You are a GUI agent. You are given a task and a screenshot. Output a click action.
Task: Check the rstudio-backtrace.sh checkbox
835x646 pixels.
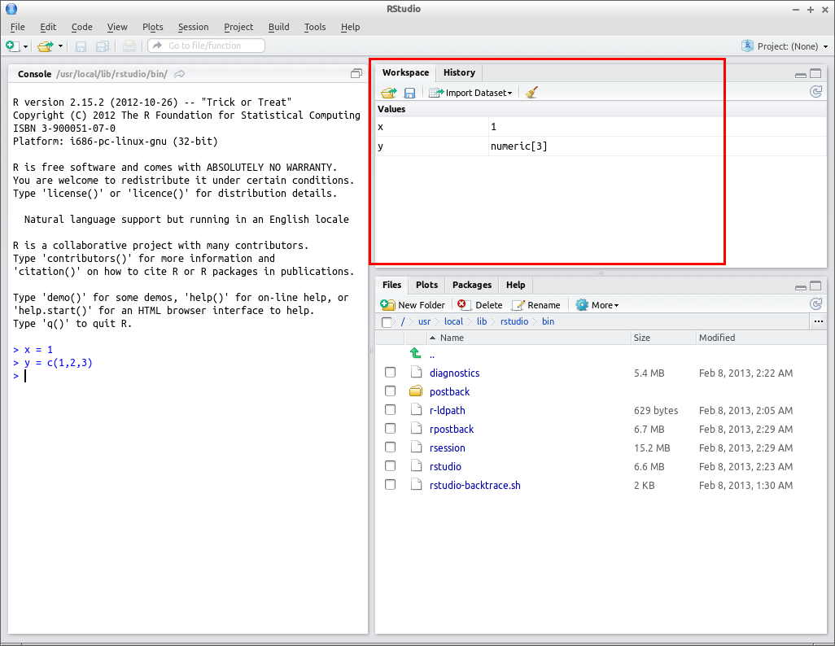coord(391,484)
